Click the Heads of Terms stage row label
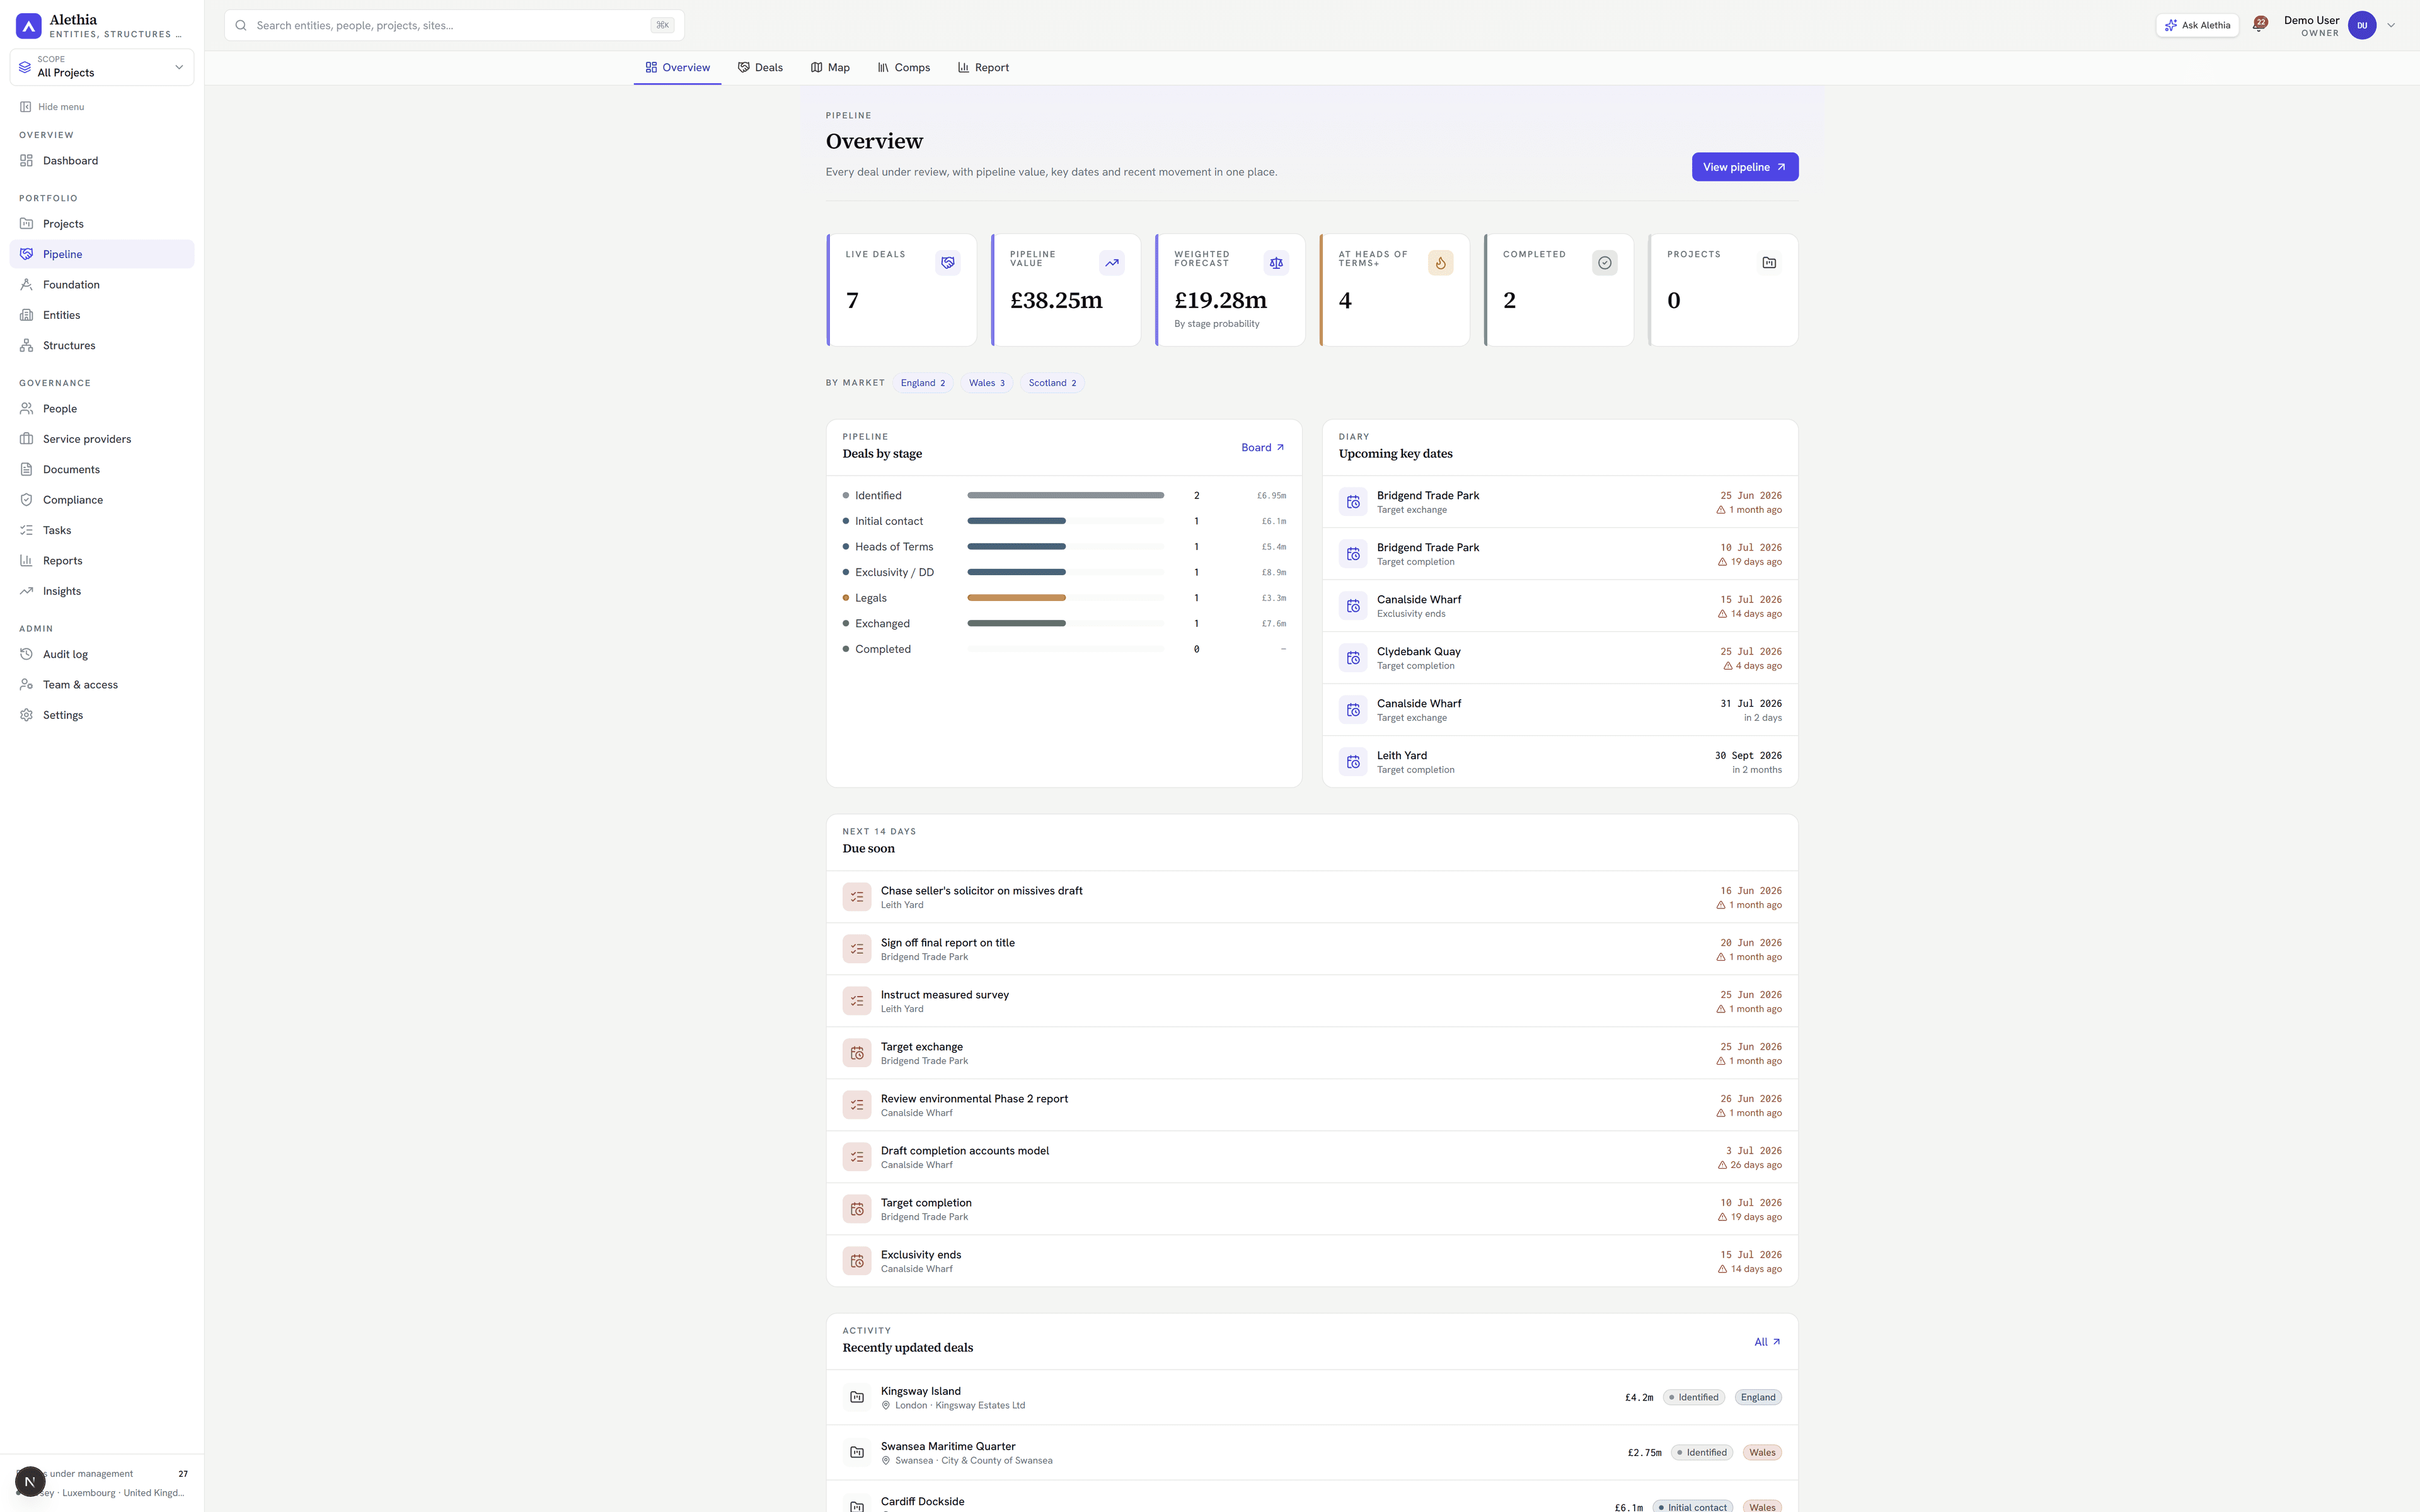Image resolution: width=2420 pixels, height=1512 pixels. click(x=894, y=547)
